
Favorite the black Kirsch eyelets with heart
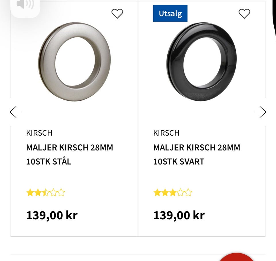pos(244,14)
